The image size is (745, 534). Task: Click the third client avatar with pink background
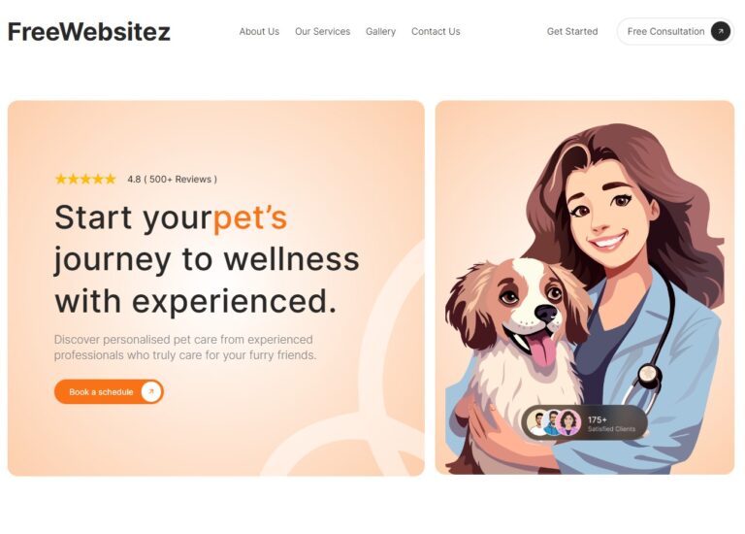[568, 422]
